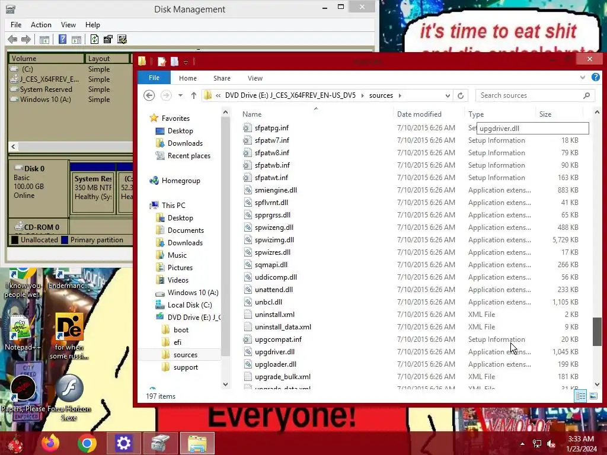Click the Up one level arrow
This screenshot has width=607, height=455.
194,95
